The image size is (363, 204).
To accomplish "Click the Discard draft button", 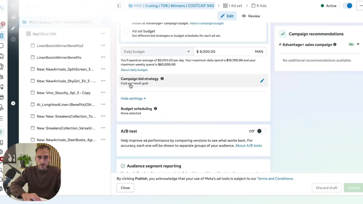I will pyautogui.click(x=327, y=188).
